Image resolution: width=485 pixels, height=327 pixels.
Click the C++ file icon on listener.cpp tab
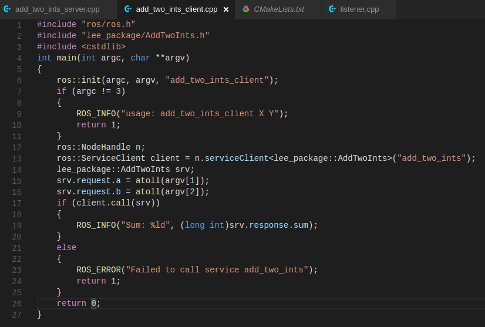click(332, 9)
